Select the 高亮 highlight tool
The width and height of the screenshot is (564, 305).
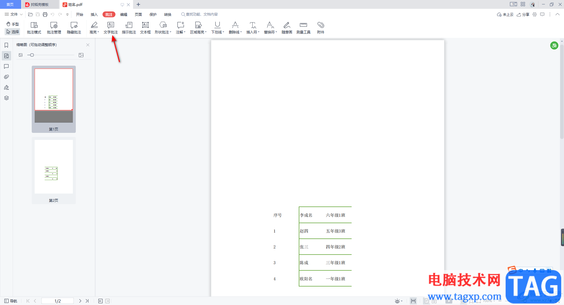tap(93, 28)
